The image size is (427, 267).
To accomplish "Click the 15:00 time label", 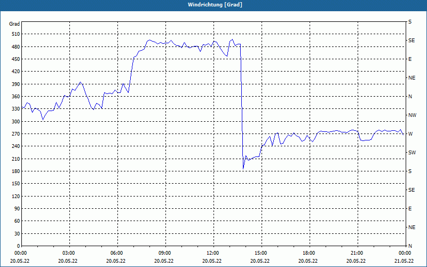I will pyautogui.click(x=260, y=253).
